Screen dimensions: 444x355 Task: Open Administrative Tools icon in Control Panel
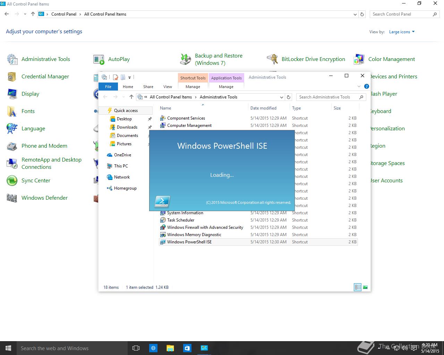click(x=12, y=59)
